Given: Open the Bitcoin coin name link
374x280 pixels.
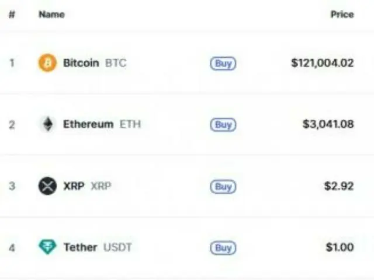Looking at the screenshot, I should [81, 63].
